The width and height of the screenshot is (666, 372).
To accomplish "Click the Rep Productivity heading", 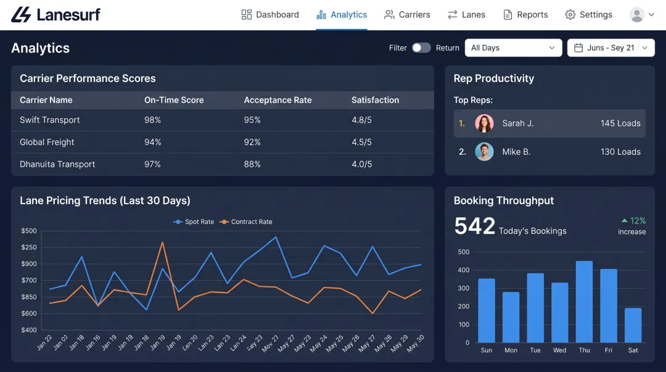I will 493,78.
